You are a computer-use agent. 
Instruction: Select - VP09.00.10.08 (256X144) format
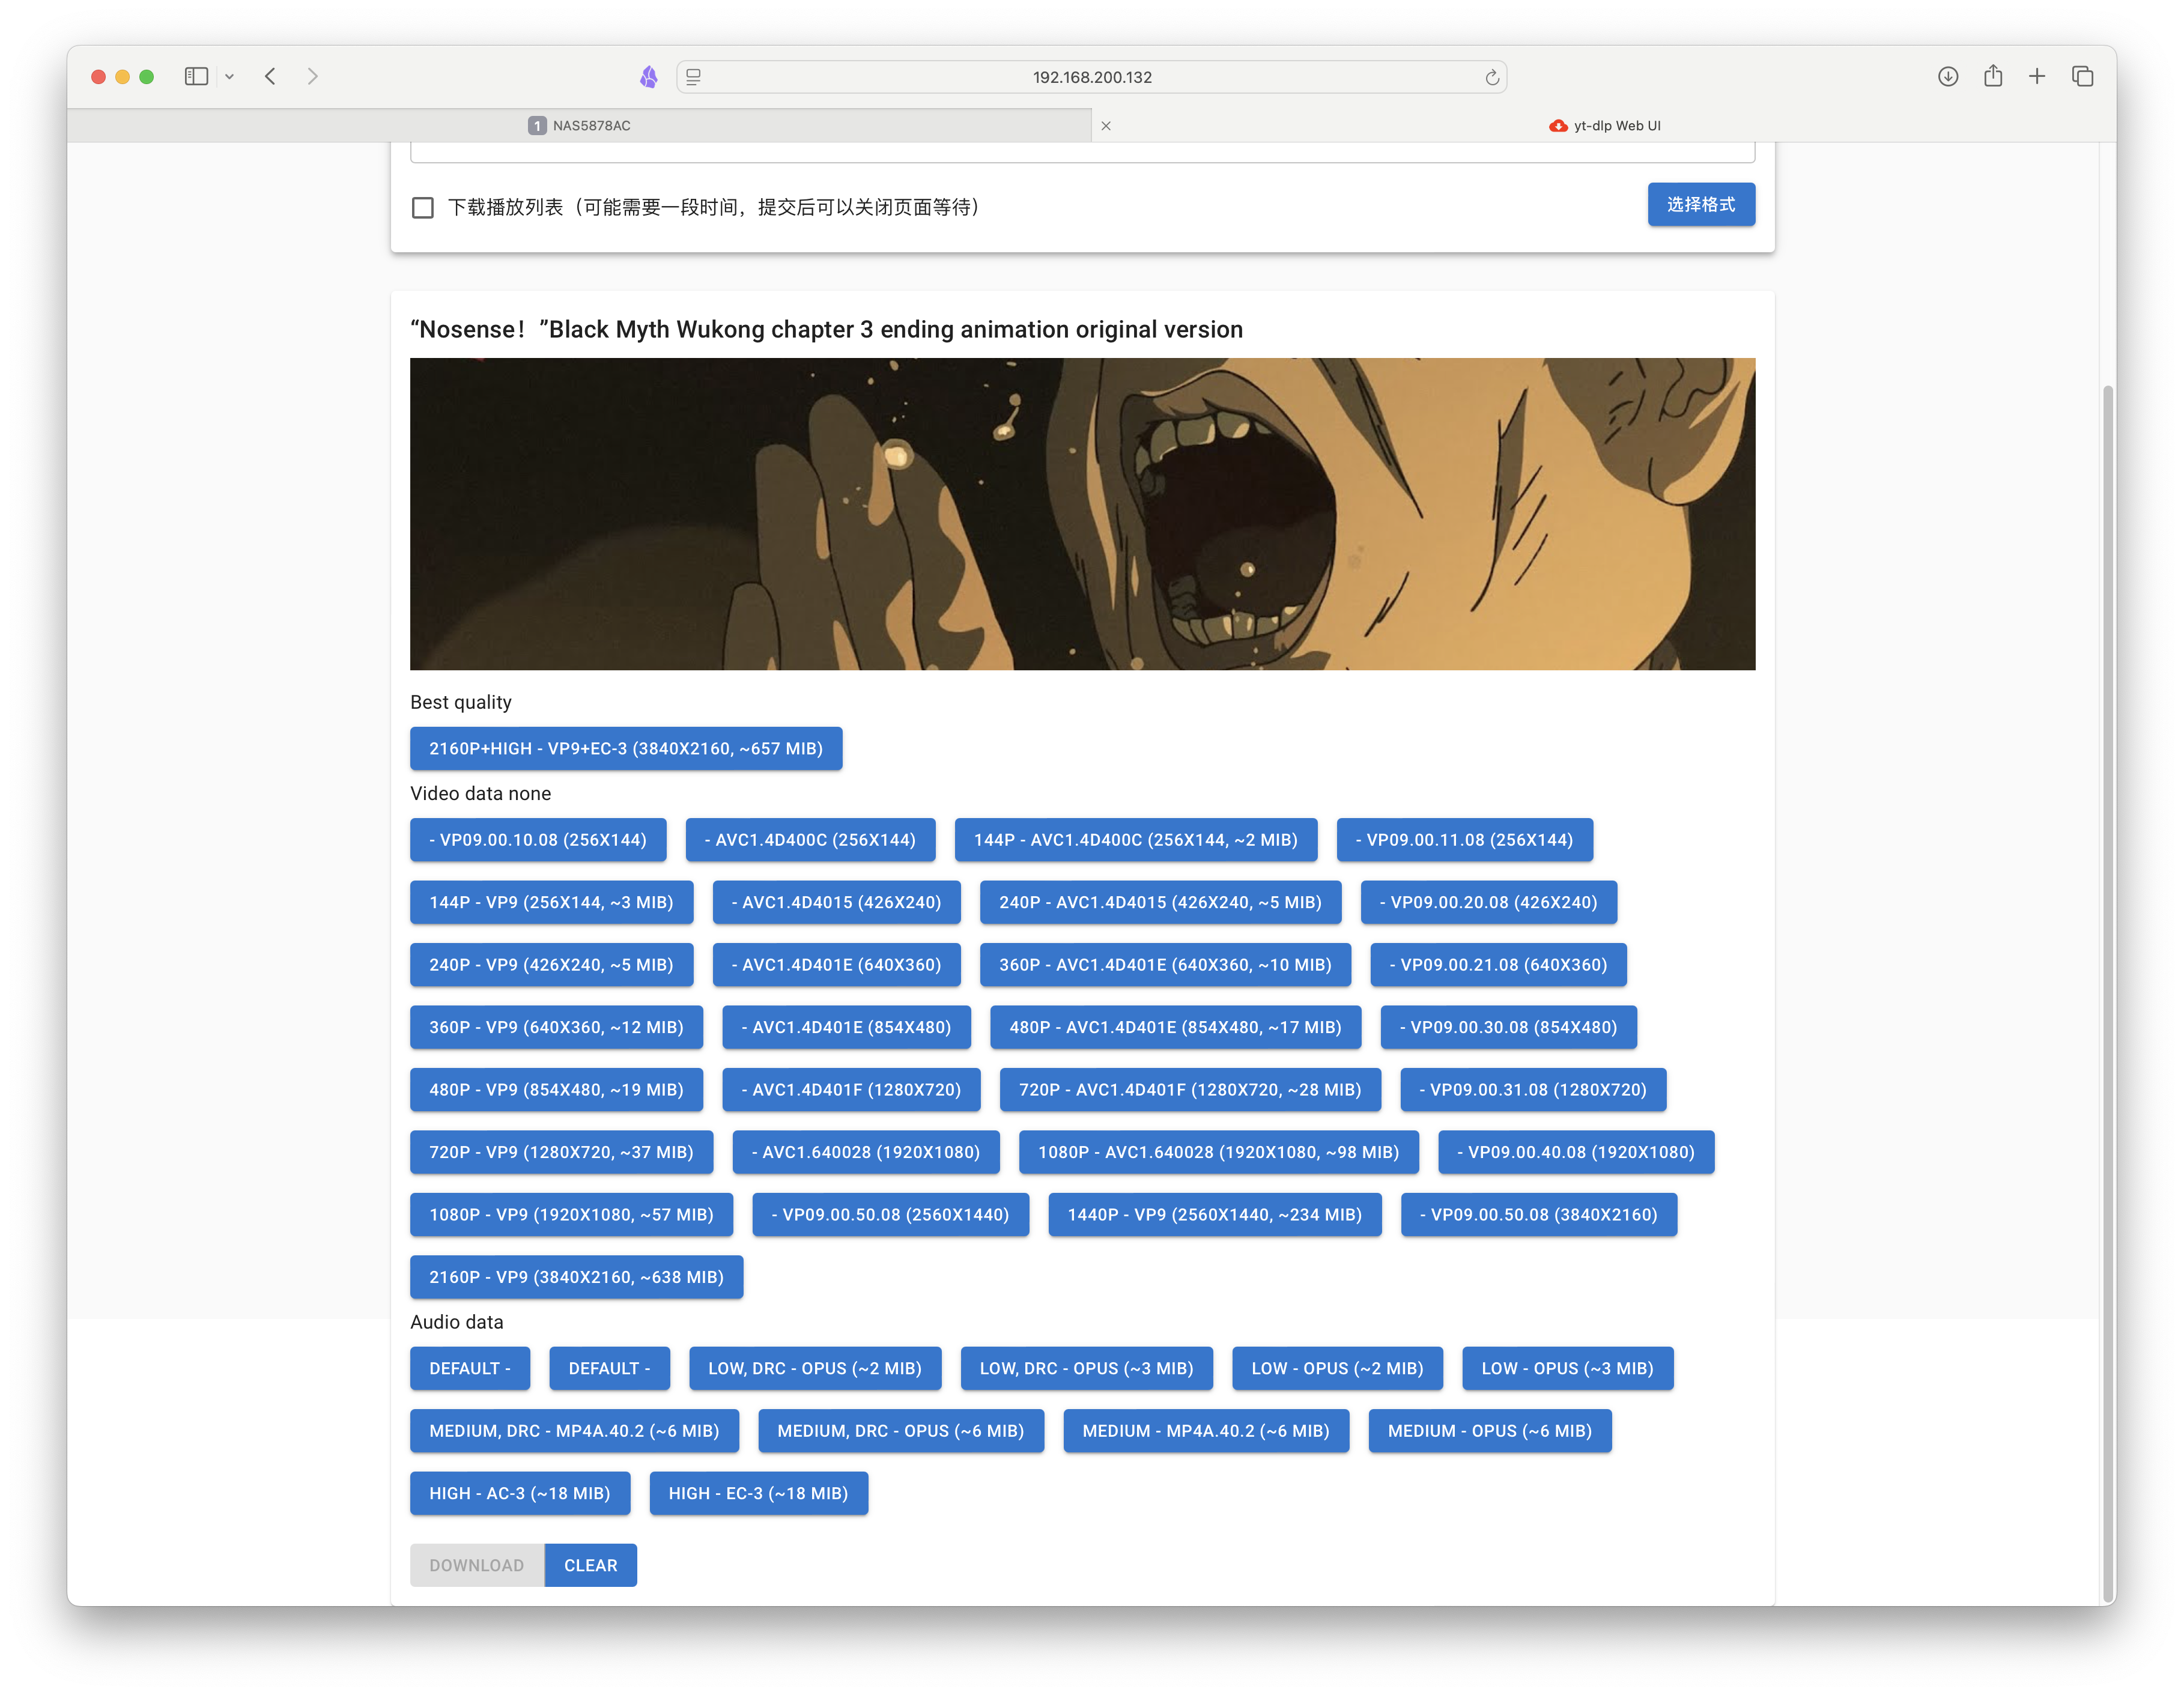point(538,840)
